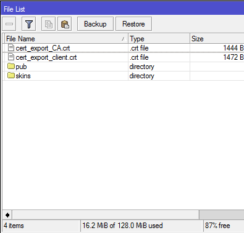Image resolution: width=244 pixels, height=233 pixels.
Task: Click the 4 items status text
Action: click(x=14, y=226)
